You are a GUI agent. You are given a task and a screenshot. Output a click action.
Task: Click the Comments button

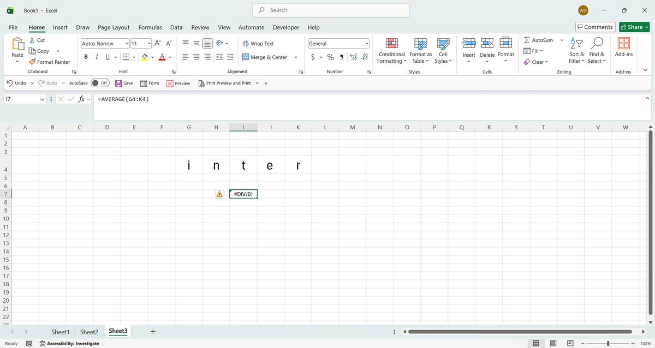point(595,27)
